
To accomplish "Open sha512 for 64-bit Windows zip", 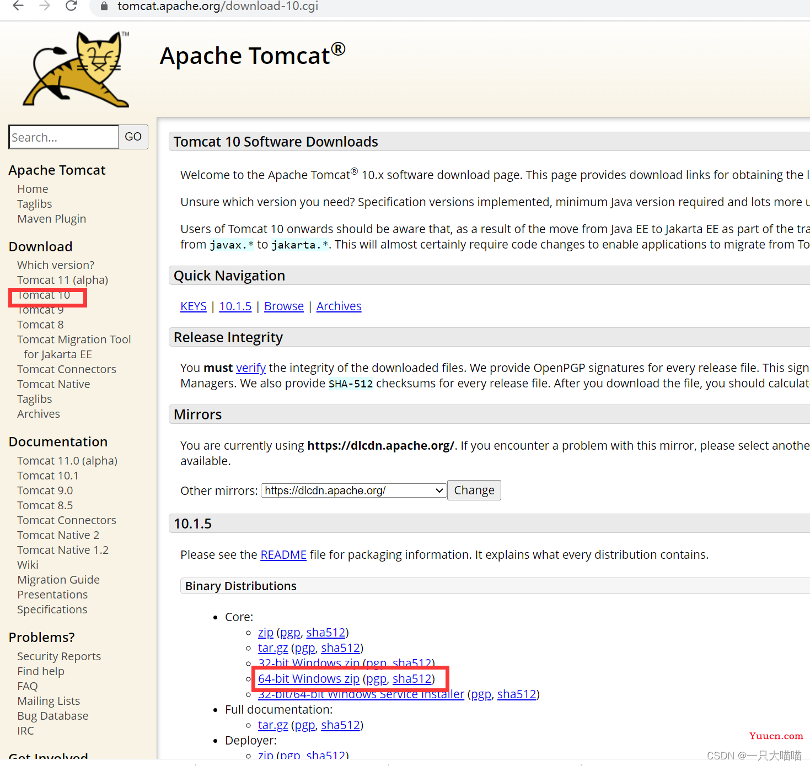I will 412,679.
